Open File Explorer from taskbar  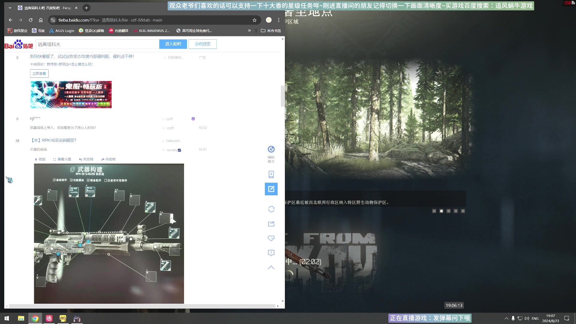tap(21, 318)
